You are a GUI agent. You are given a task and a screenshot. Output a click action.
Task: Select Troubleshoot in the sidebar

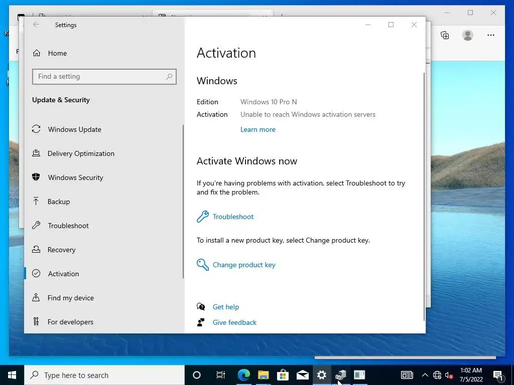60,226
